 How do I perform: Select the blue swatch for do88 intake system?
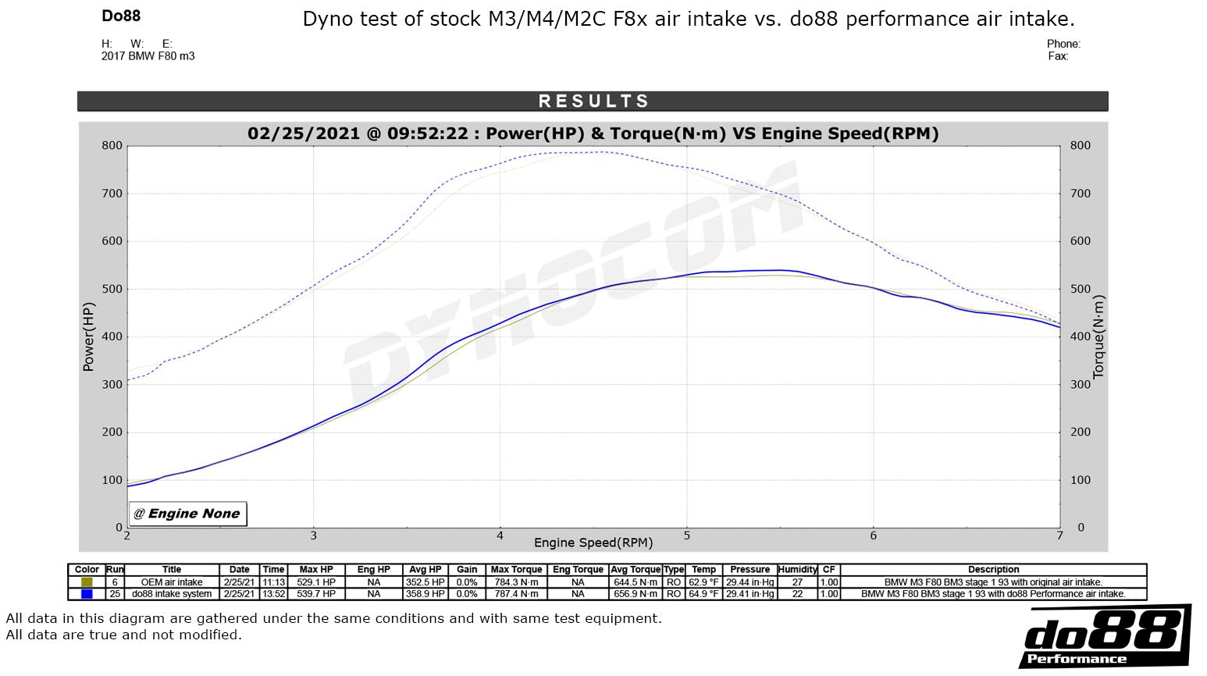click(x=88, y=593)
